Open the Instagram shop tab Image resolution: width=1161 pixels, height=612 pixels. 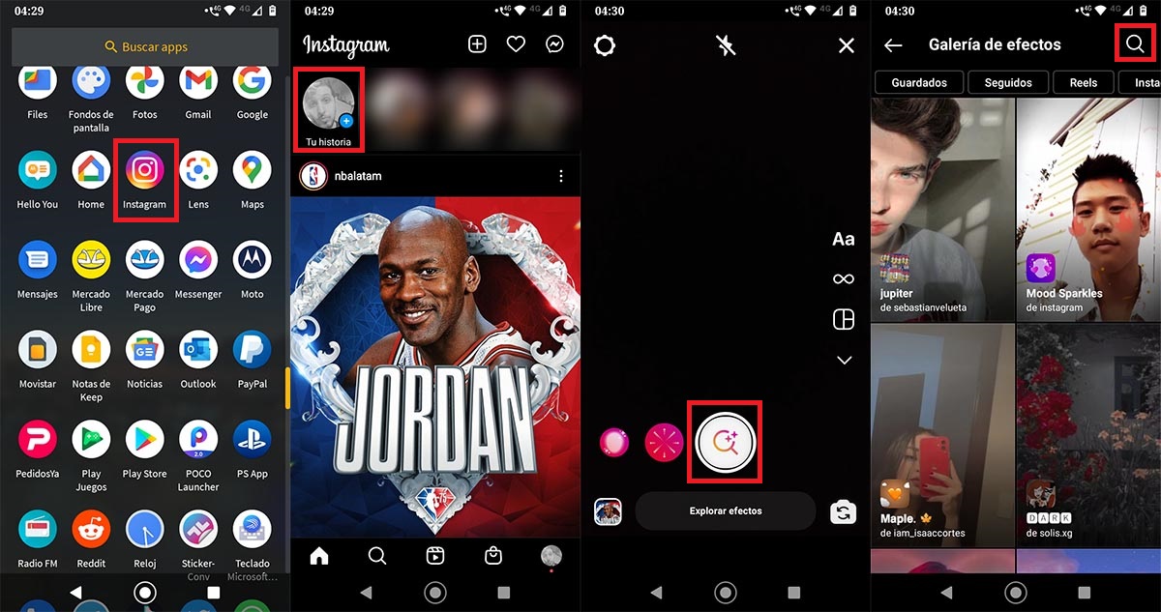[493, 555]
